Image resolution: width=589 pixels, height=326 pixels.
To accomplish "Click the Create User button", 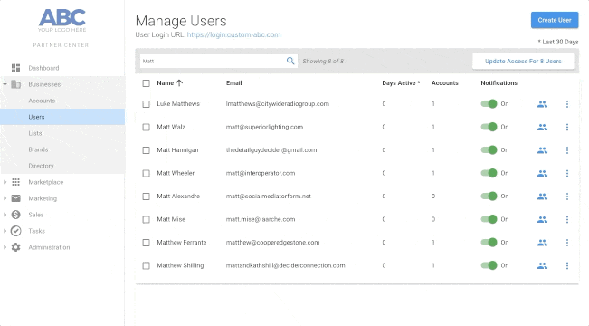I will click(x=555, y=20).
